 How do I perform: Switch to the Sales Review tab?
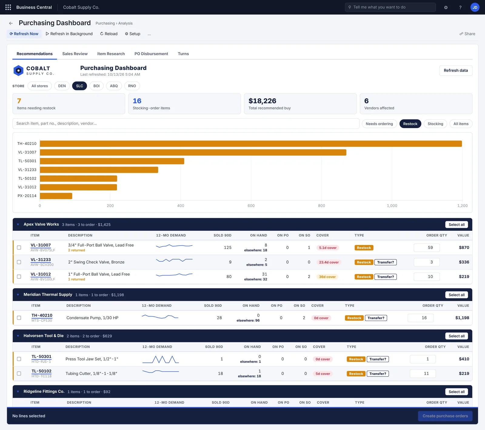pyautogui.click(x=75, y=54)
